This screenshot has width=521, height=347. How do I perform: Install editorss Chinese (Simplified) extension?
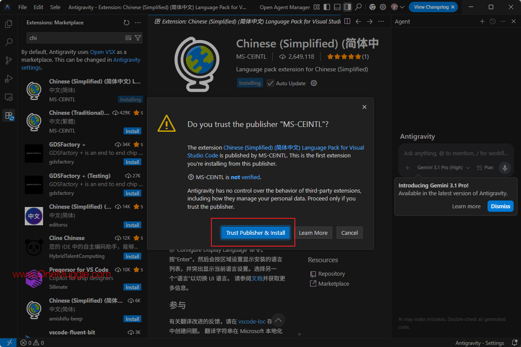(x=132, y=225)
